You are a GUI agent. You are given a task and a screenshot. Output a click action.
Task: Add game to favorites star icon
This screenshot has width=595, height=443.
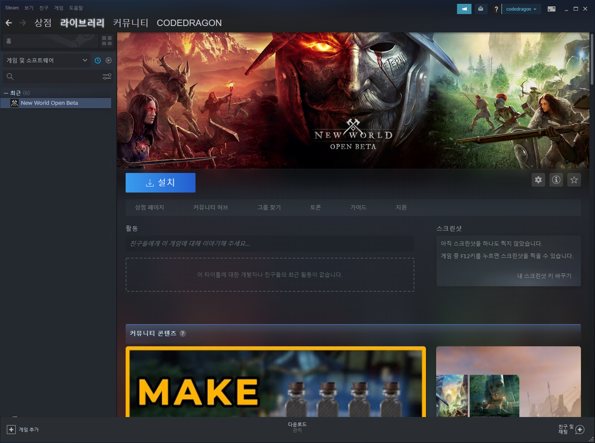click(x=574, y=180)
